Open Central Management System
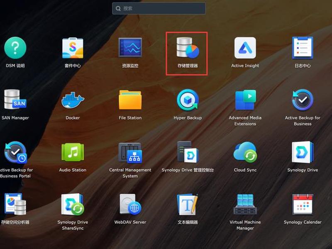Screen dimensions: 332x249 click(130, 152)
